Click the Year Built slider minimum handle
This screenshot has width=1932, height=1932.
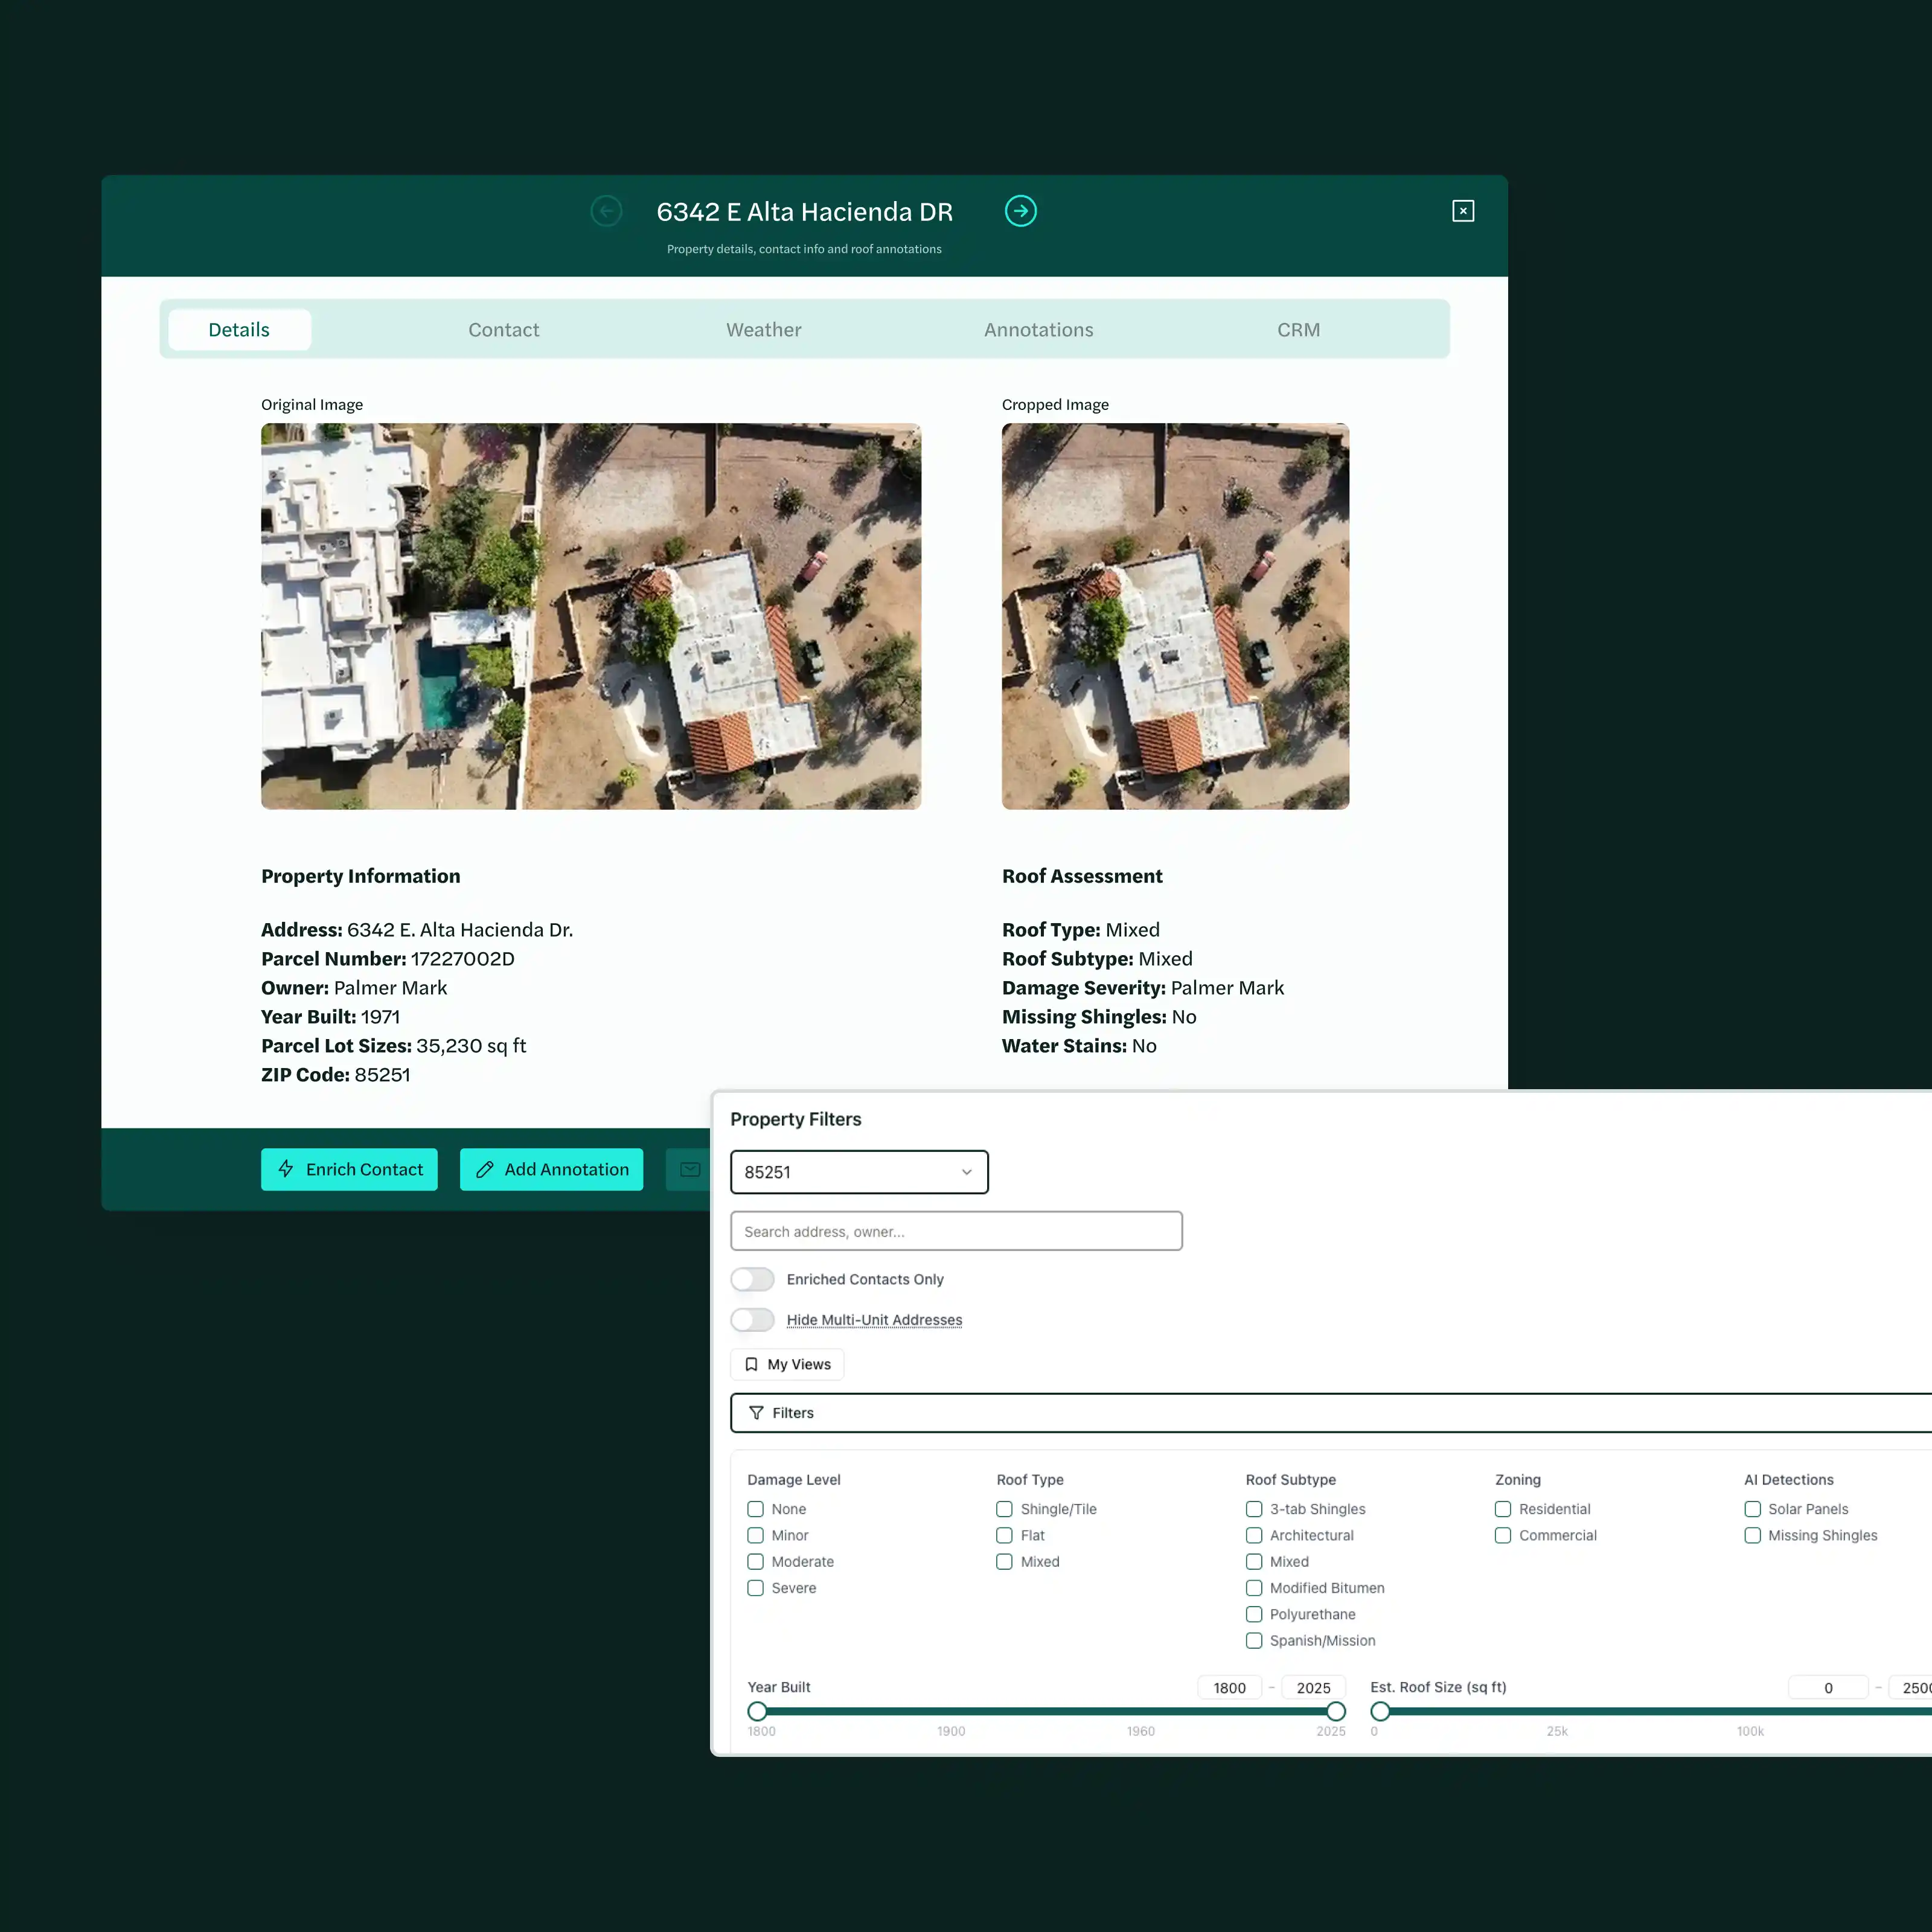click(x=757, y=1711)
